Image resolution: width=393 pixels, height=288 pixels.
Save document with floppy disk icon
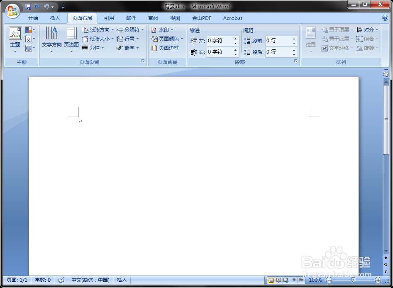coord(28,7)
